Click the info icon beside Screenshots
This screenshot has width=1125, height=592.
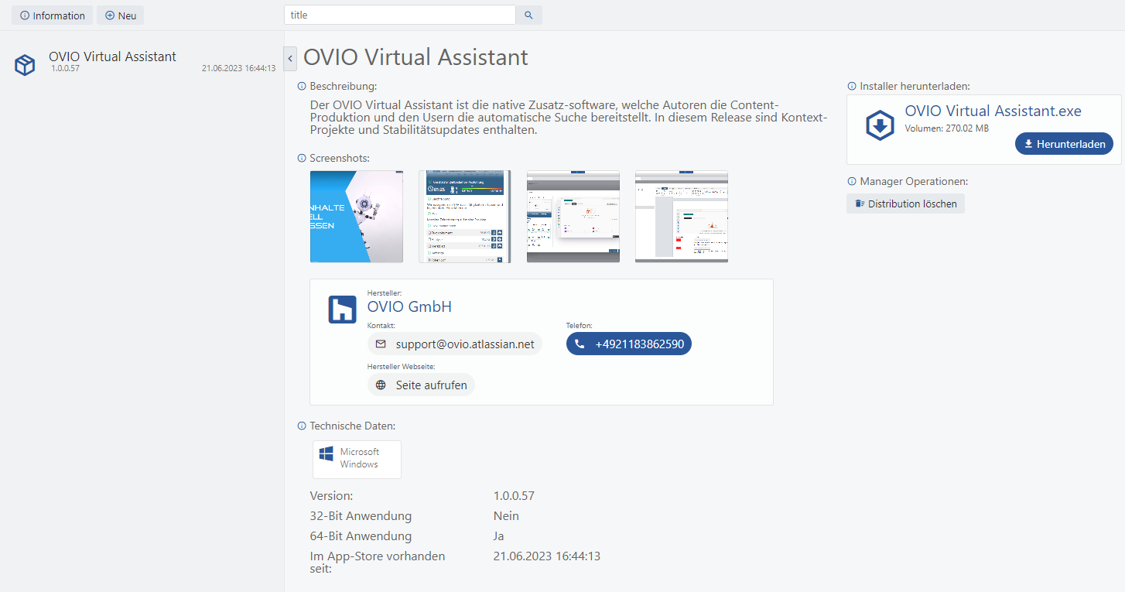tap(302, 158)
